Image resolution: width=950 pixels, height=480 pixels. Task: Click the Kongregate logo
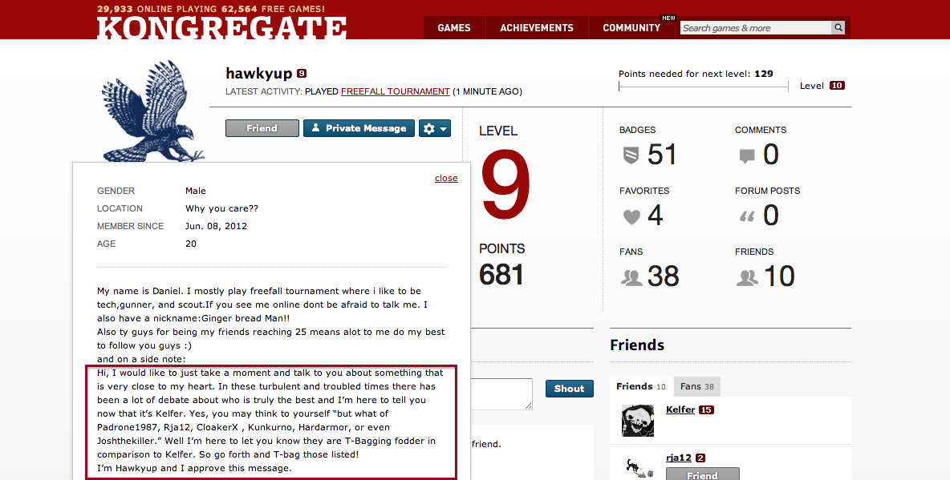[x=221, y=29]
